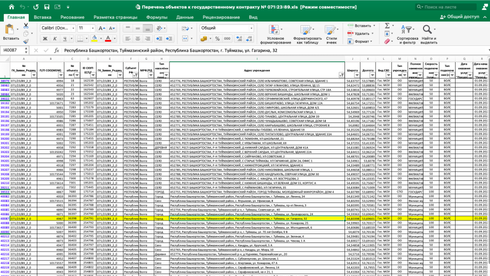Click the Home icon in title bar
490x276 pixels.
[11, 7]
